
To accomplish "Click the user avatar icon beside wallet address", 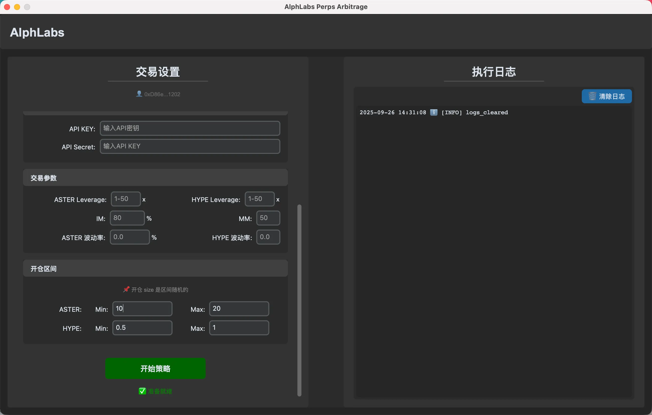I will [x=139, y=94].
